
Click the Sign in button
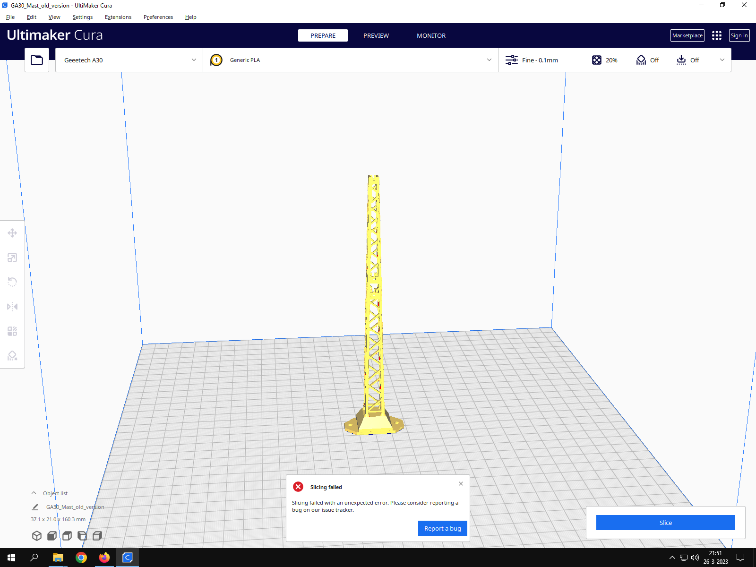739,35
